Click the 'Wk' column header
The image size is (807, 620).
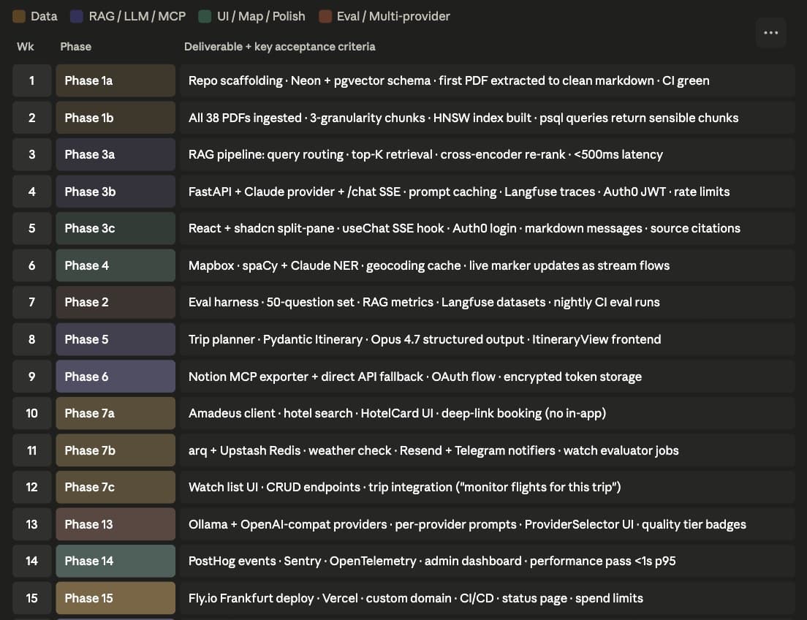coord(25,47)
